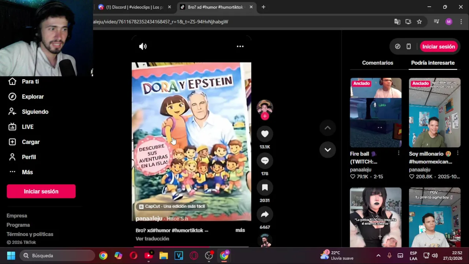This screenshot has height=264, width=469.
Task: Click the top-right Iniciar sesión button
Action: tap(439, 47)
